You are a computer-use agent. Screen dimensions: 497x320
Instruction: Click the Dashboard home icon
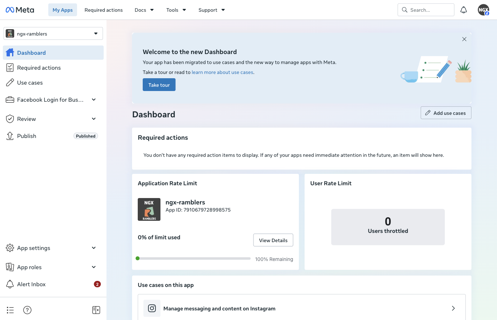pos(10,53)
